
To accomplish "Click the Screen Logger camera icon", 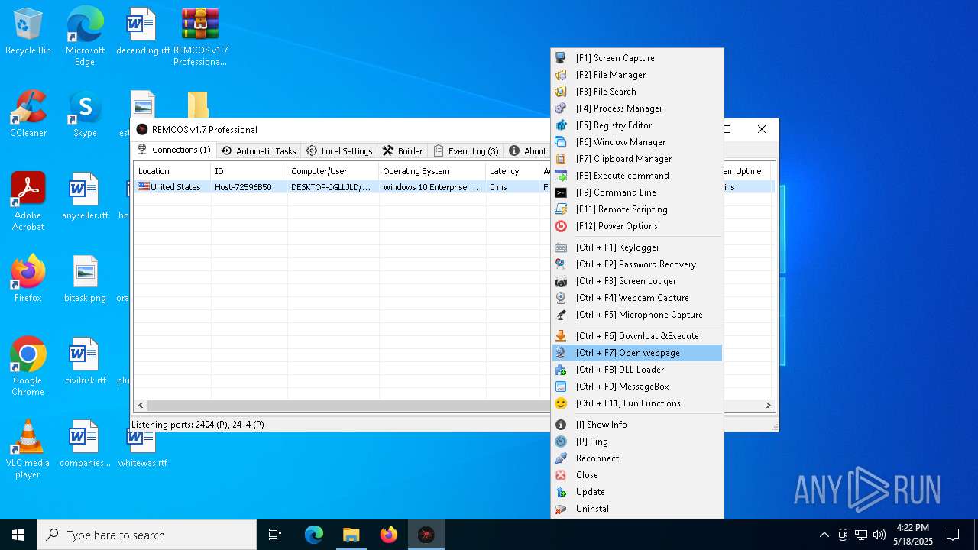I will pyautogui.click(x=561, y=281).
